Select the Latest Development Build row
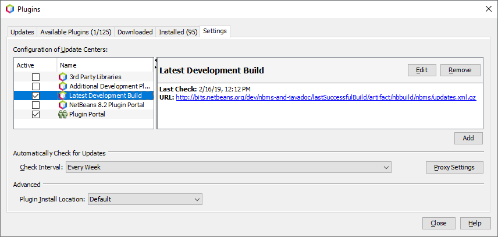 tap(84, 95)
